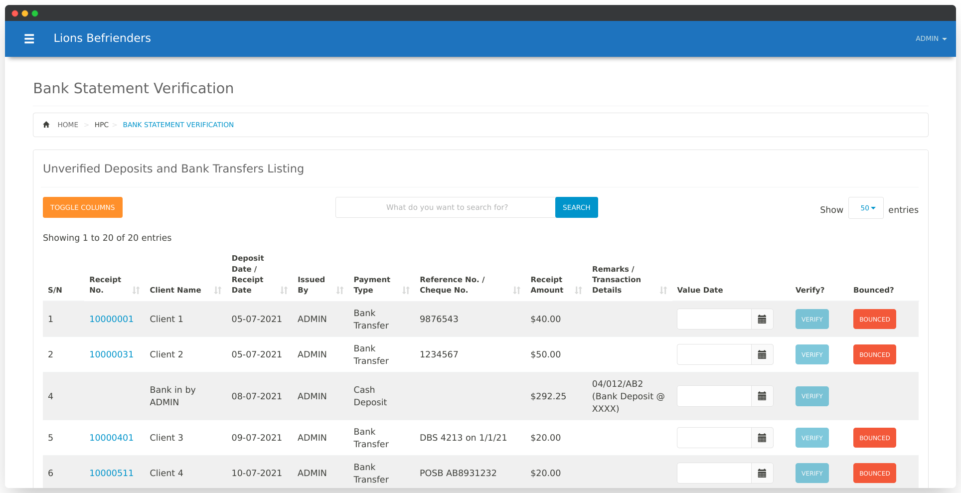Click the 04/012/AB2 remarks cell
This screenshot has height=493, width=961.
[x=629, y=396]
